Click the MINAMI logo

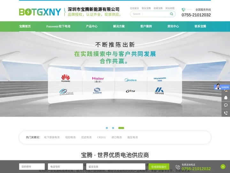pos(159,91)
